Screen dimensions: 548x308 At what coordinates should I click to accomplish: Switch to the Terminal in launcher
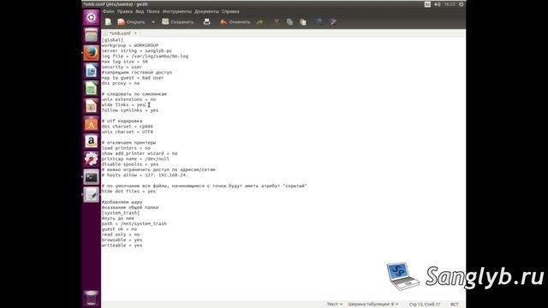[x=92, y=177]
